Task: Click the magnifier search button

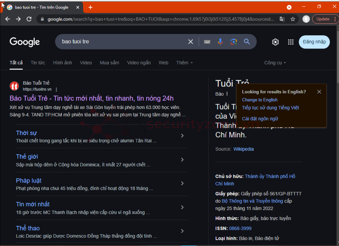Action: click(247, 42)
